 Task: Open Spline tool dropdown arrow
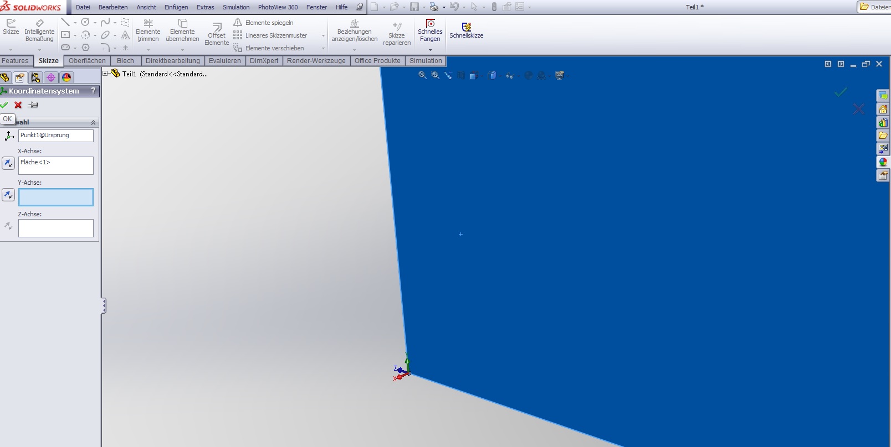click(x=115, y=23)
